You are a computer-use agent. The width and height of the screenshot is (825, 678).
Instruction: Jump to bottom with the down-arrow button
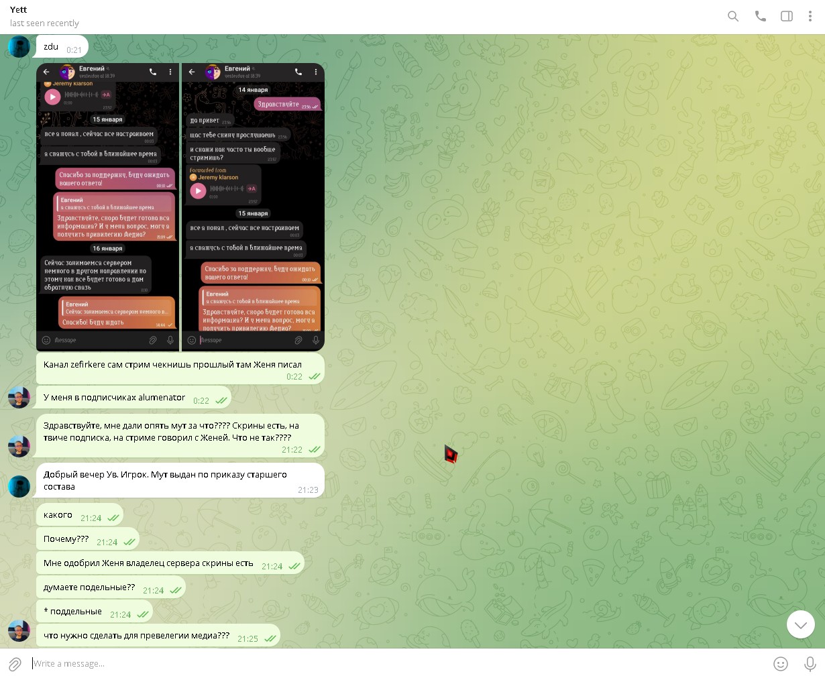(x=800, y=625)
